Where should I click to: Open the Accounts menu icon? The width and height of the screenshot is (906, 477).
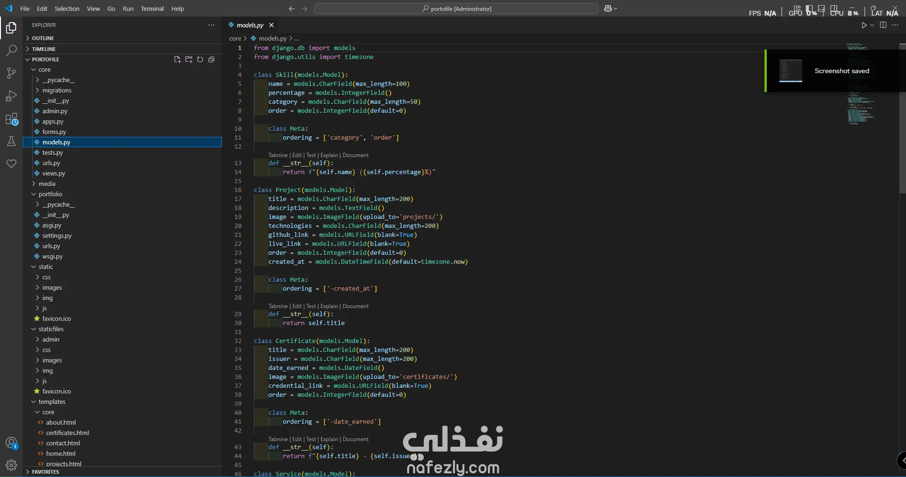11,443
